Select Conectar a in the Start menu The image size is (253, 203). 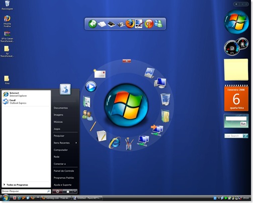tap(59, 164)
